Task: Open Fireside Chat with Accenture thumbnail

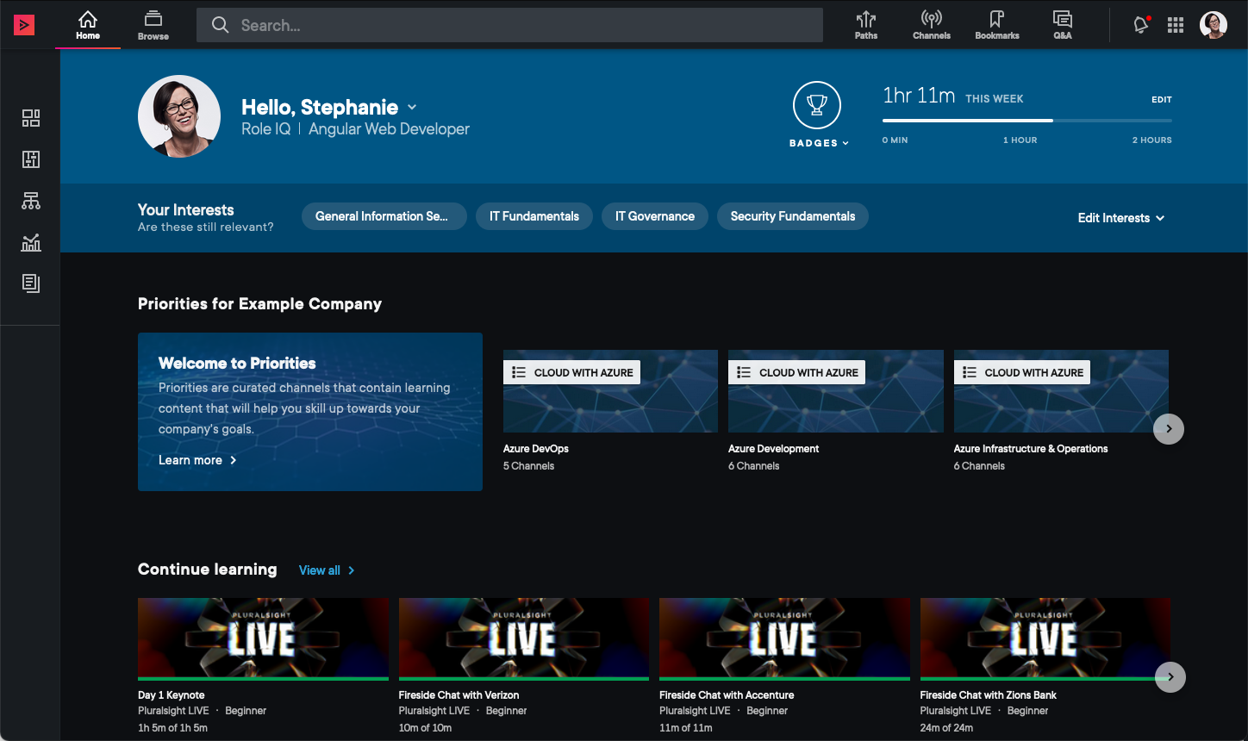Action: click(x=784, y=639)
